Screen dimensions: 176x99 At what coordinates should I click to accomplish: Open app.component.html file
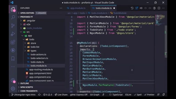click(x=41, y=73)
